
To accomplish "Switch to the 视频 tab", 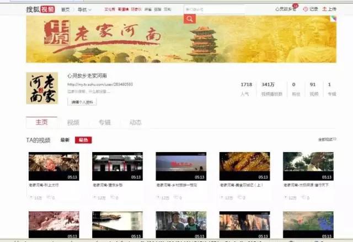I will click(x=73, y=122).
